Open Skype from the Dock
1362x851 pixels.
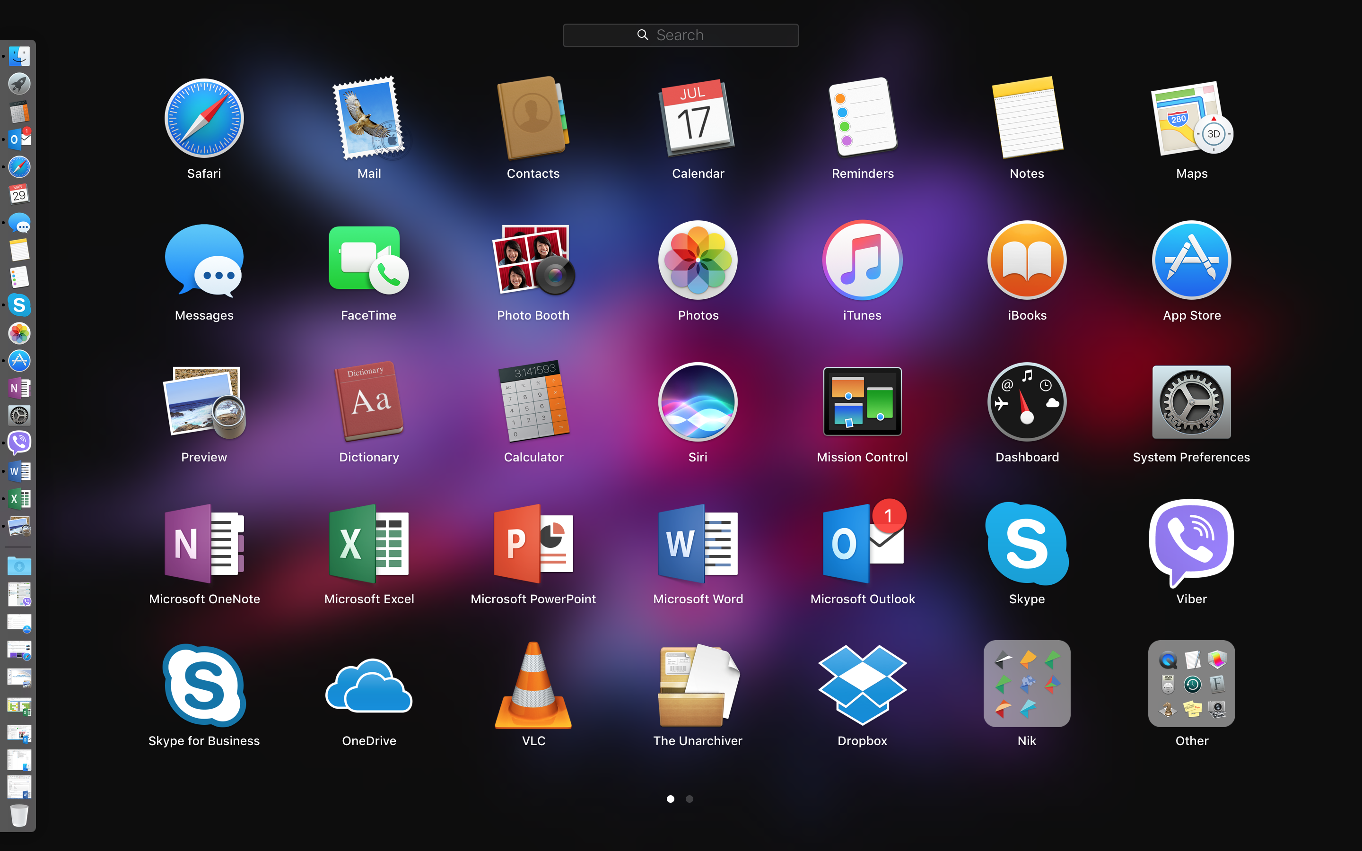pos(19,305)
